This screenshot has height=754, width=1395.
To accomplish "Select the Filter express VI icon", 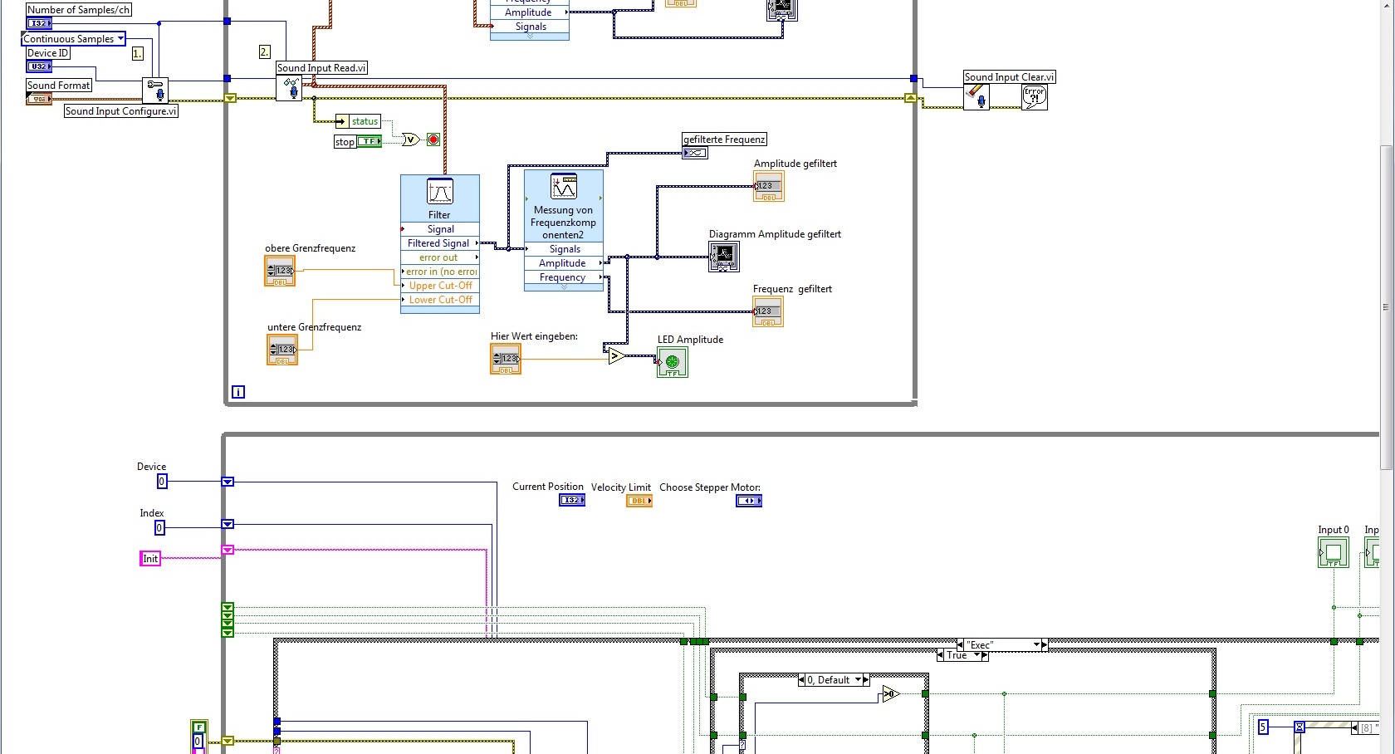I will click(x=439, y=192).
